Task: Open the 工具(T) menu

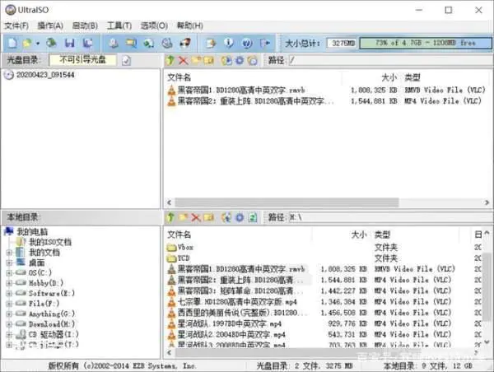Action: point(119,26)
